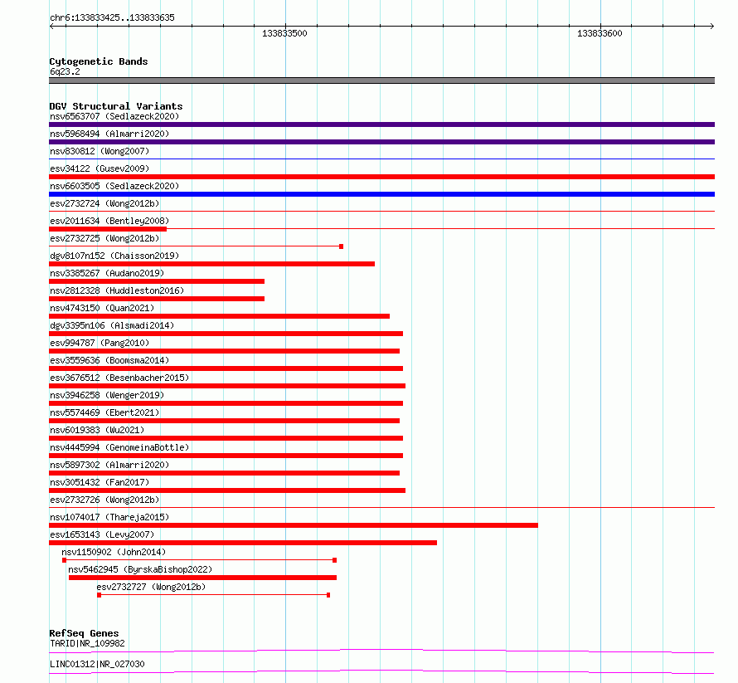This screenshot has height=683, width=738.
Task: Select nsv3946258 (Wenger2019) label
Action: [x=107, y=395]
